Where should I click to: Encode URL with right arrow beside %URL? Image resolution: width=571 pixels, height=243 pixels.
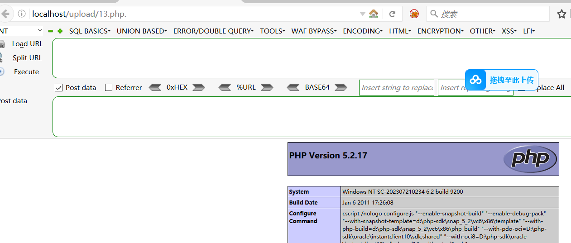coord(267,87)
